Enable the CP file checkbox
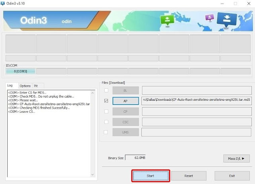Viewport: 255px width, 184px height. (x=106, y=112)
